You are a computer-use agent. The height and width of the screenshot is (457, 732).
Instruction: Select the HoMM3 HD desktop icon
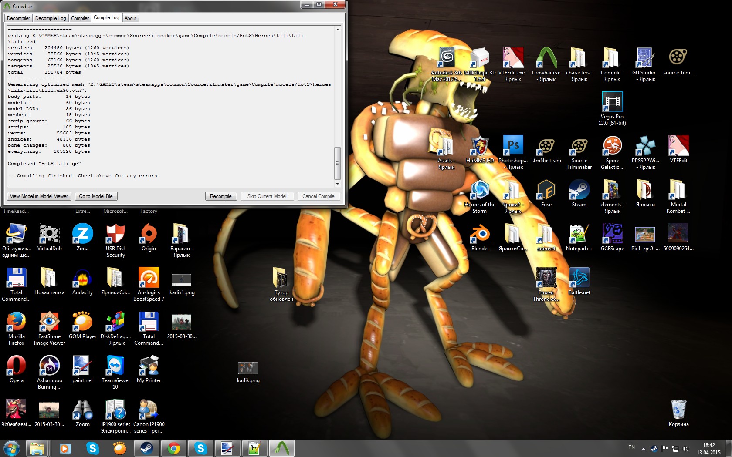pos(480,149)
